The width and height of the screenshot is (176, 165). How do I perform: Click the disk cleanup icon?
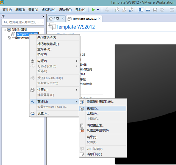(82, 126)
